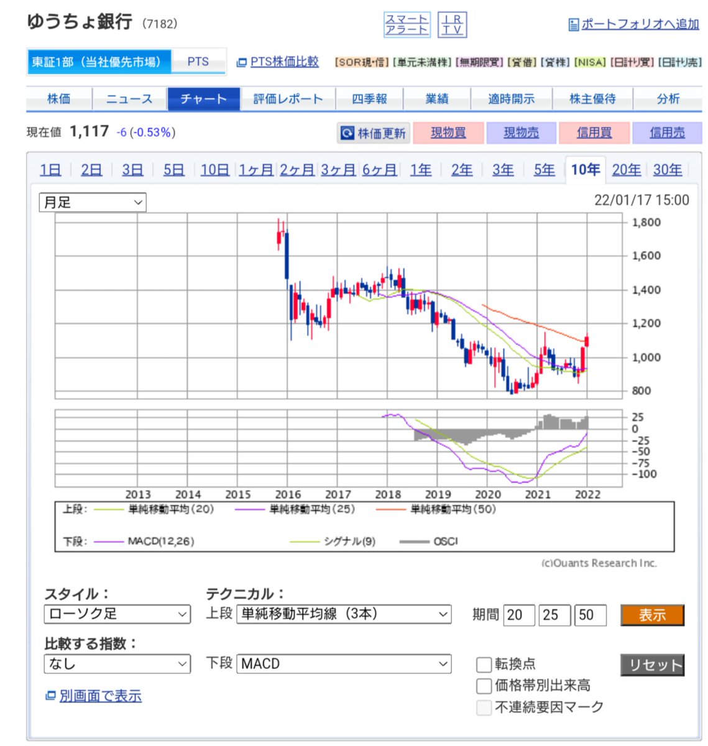Click the portfolio add document icon
The height and width of the screenshot is (746, 708).
(574, 25)
